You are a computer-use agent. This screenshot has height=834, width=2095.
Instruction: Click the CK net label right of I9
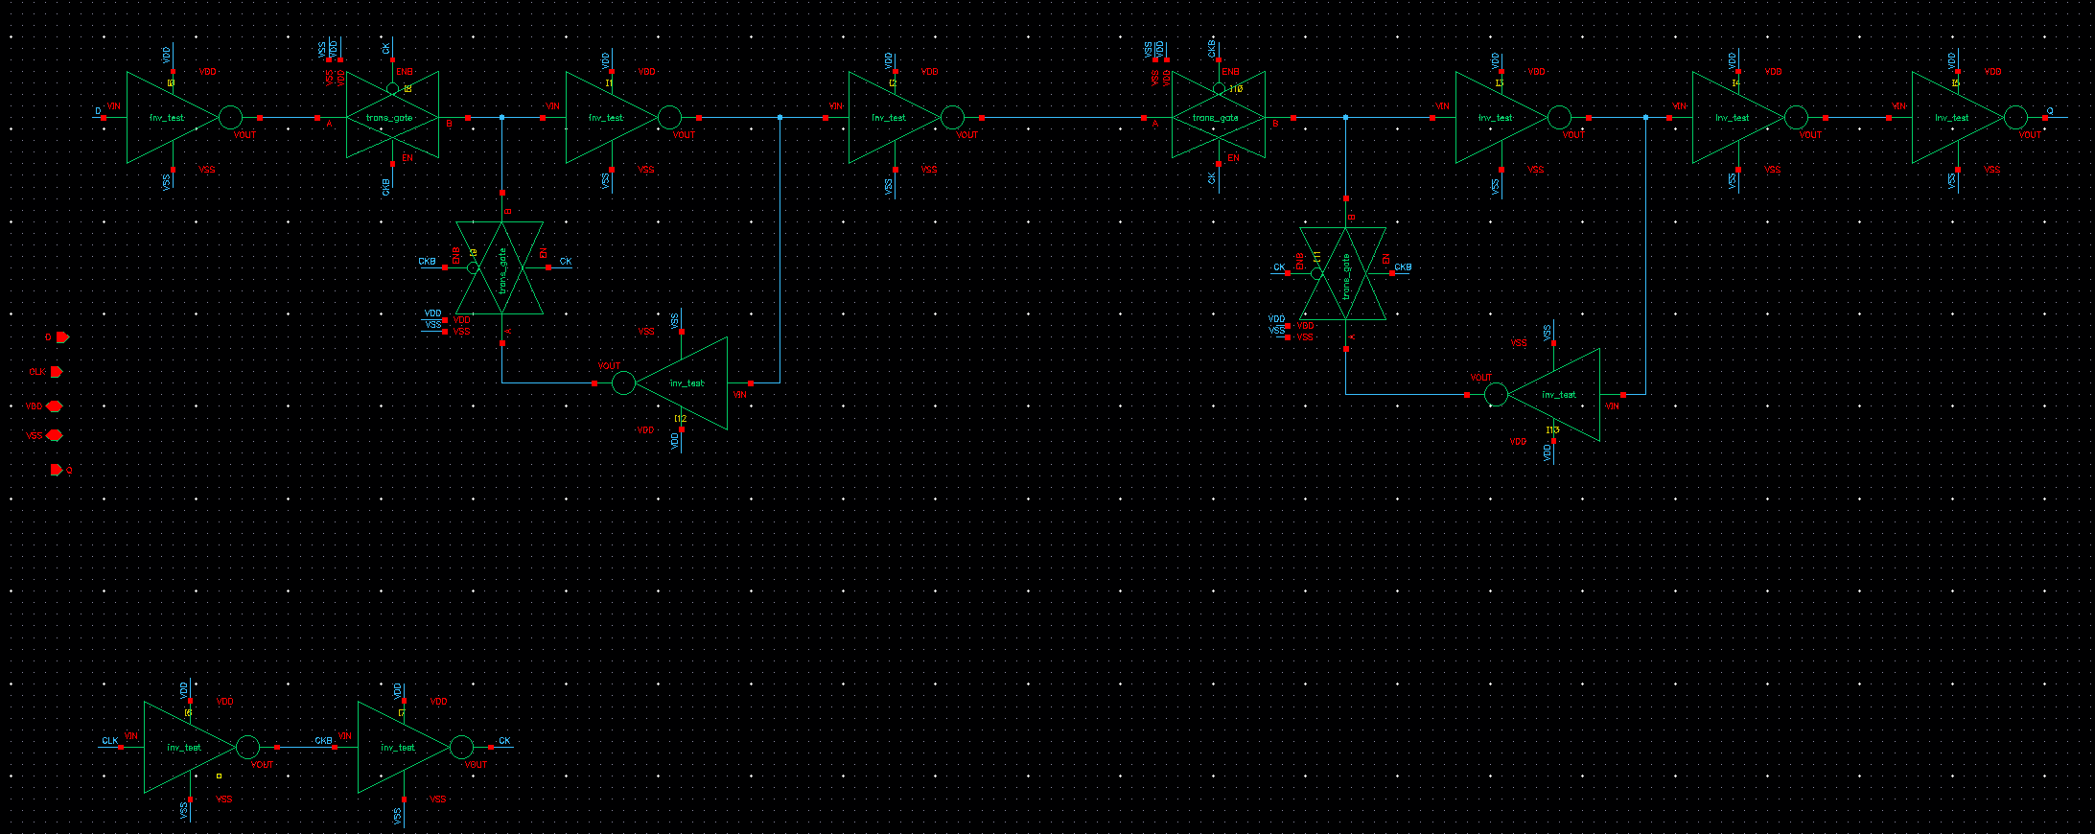tap(566, 262)
